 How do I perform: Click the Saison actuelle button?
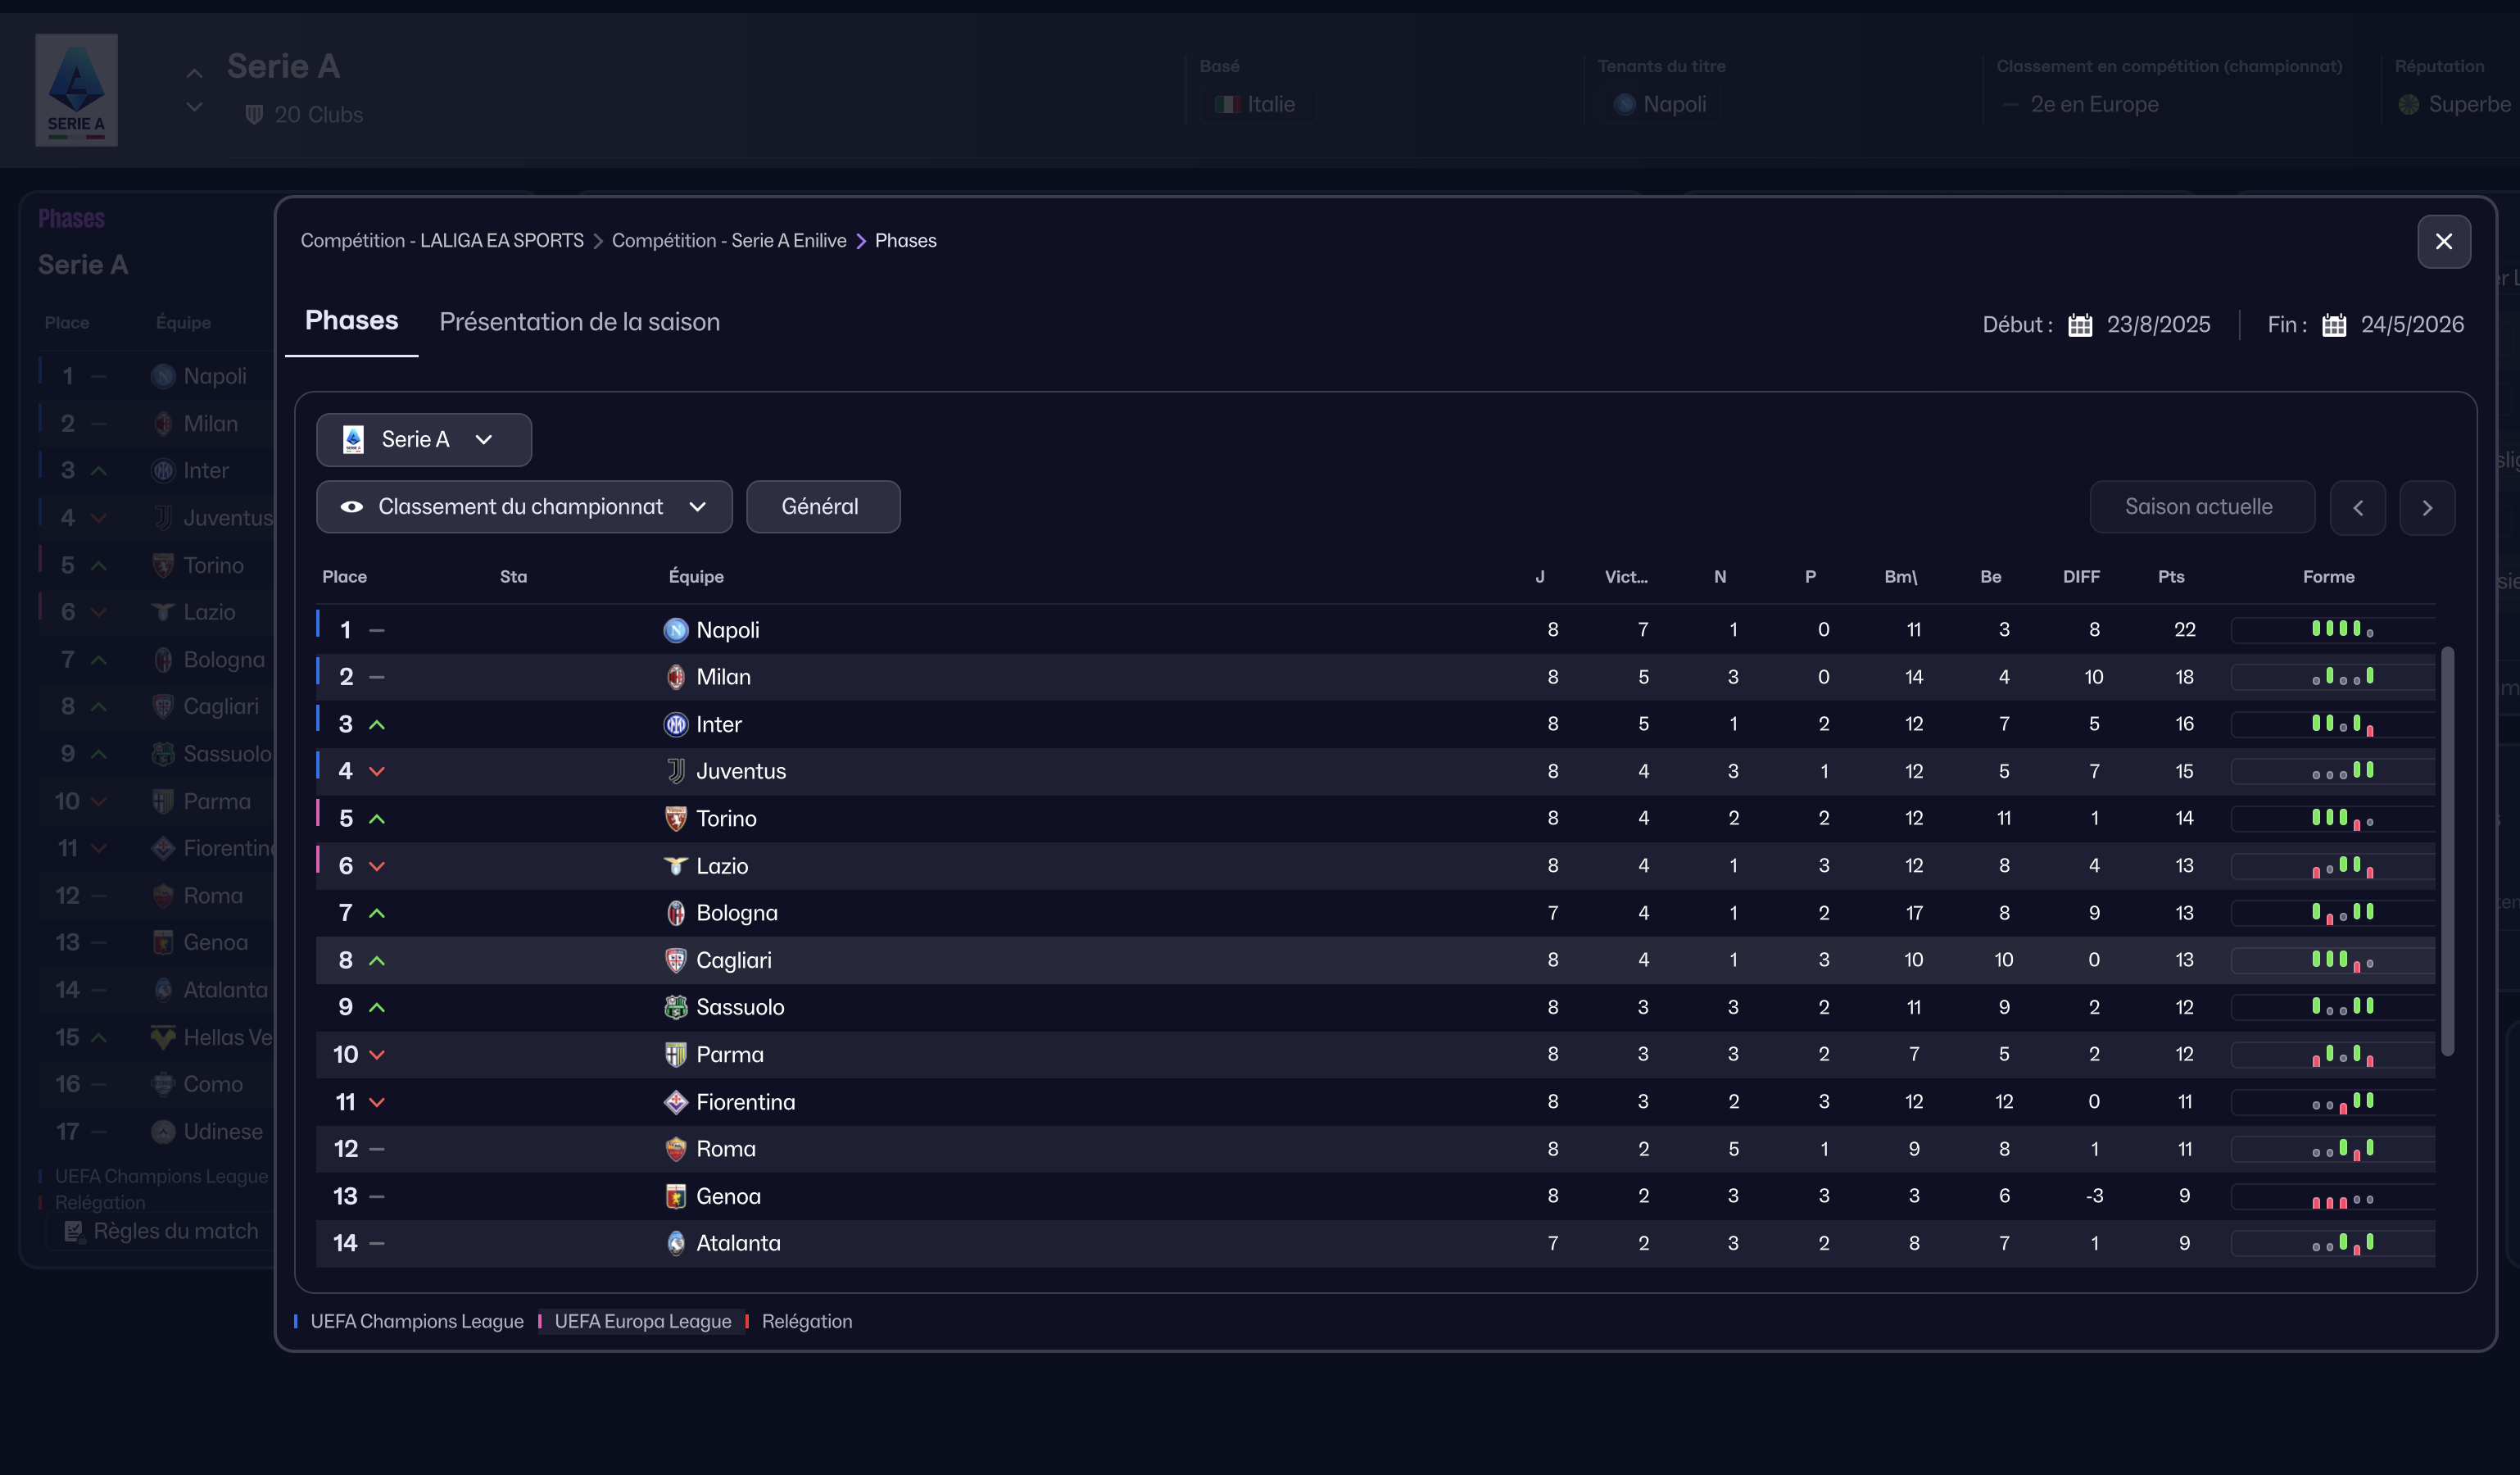point(2200,507)
